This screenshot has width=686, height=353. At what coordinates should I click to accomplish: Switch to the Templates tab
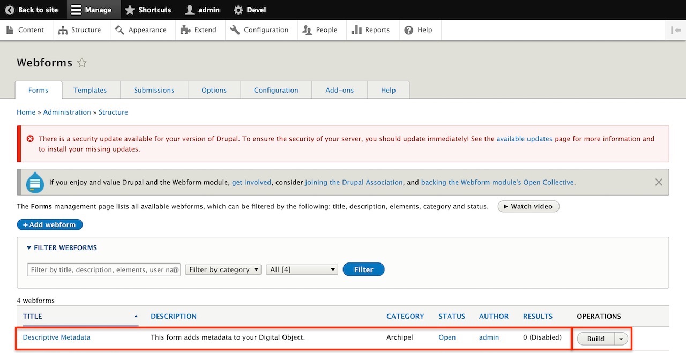click(x=90, y=90)
